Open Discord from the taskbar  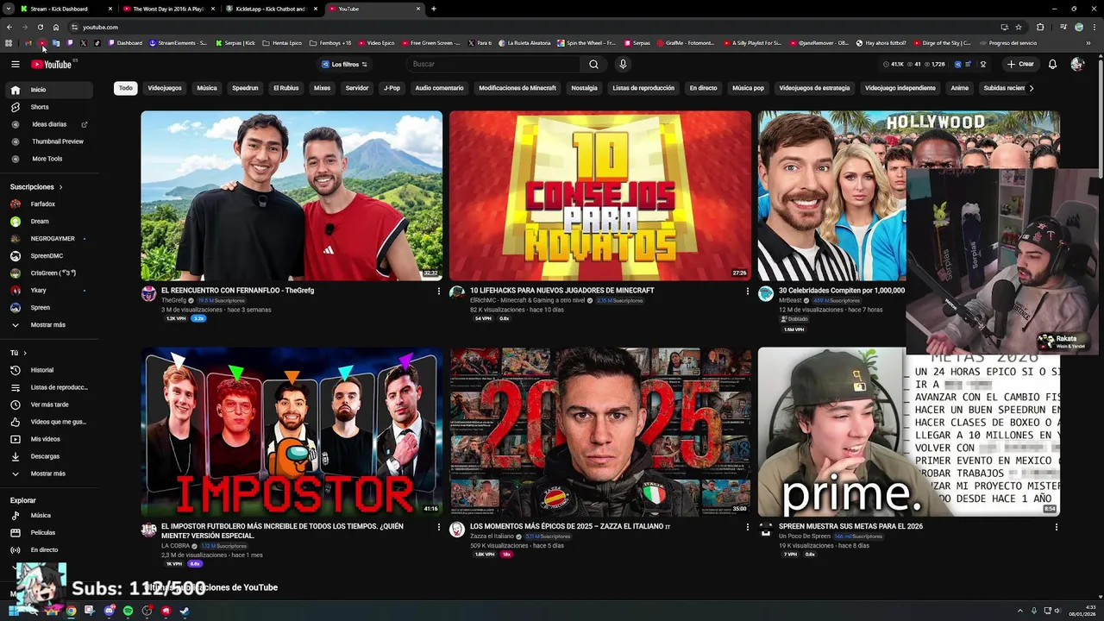click(109, 611)
